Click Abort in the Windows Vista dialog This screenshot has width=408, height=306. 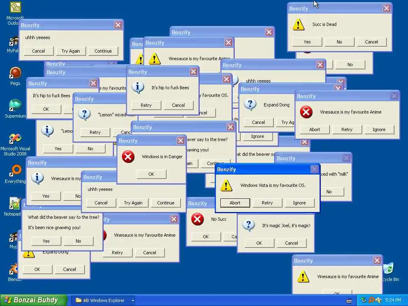tap(235, 203)
